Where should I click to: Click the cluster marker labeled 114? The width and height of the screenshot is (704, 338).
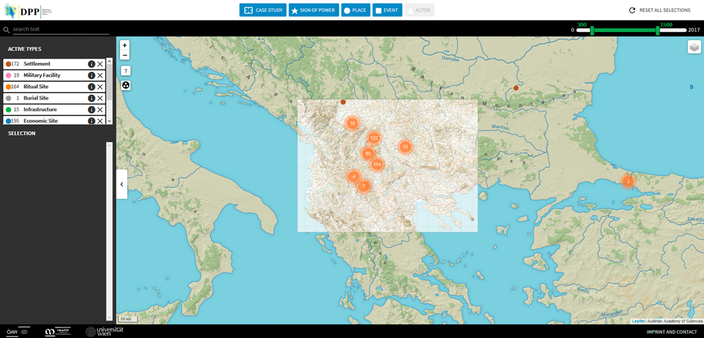[377, 165]
